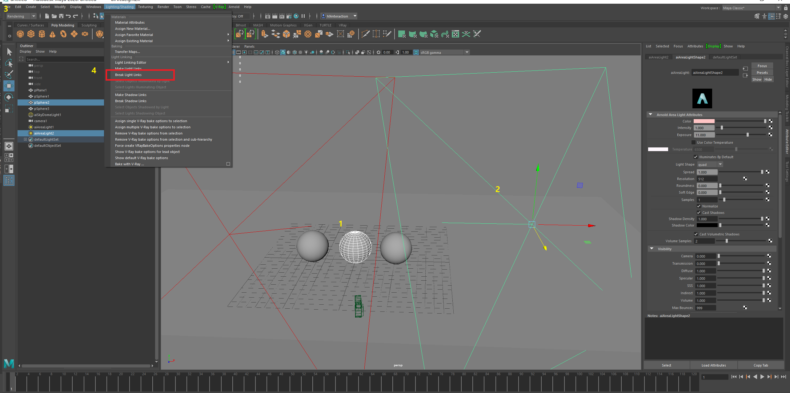
Task: Click the Presets button
Action: coord(762,73)
